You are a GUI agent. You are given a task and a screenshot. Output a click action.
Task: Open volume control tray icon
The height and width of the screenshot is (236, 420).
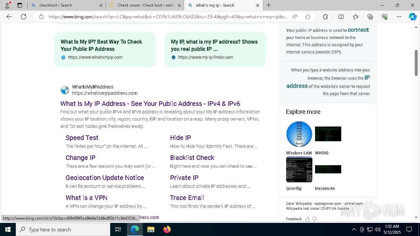(x=377, y=229)
